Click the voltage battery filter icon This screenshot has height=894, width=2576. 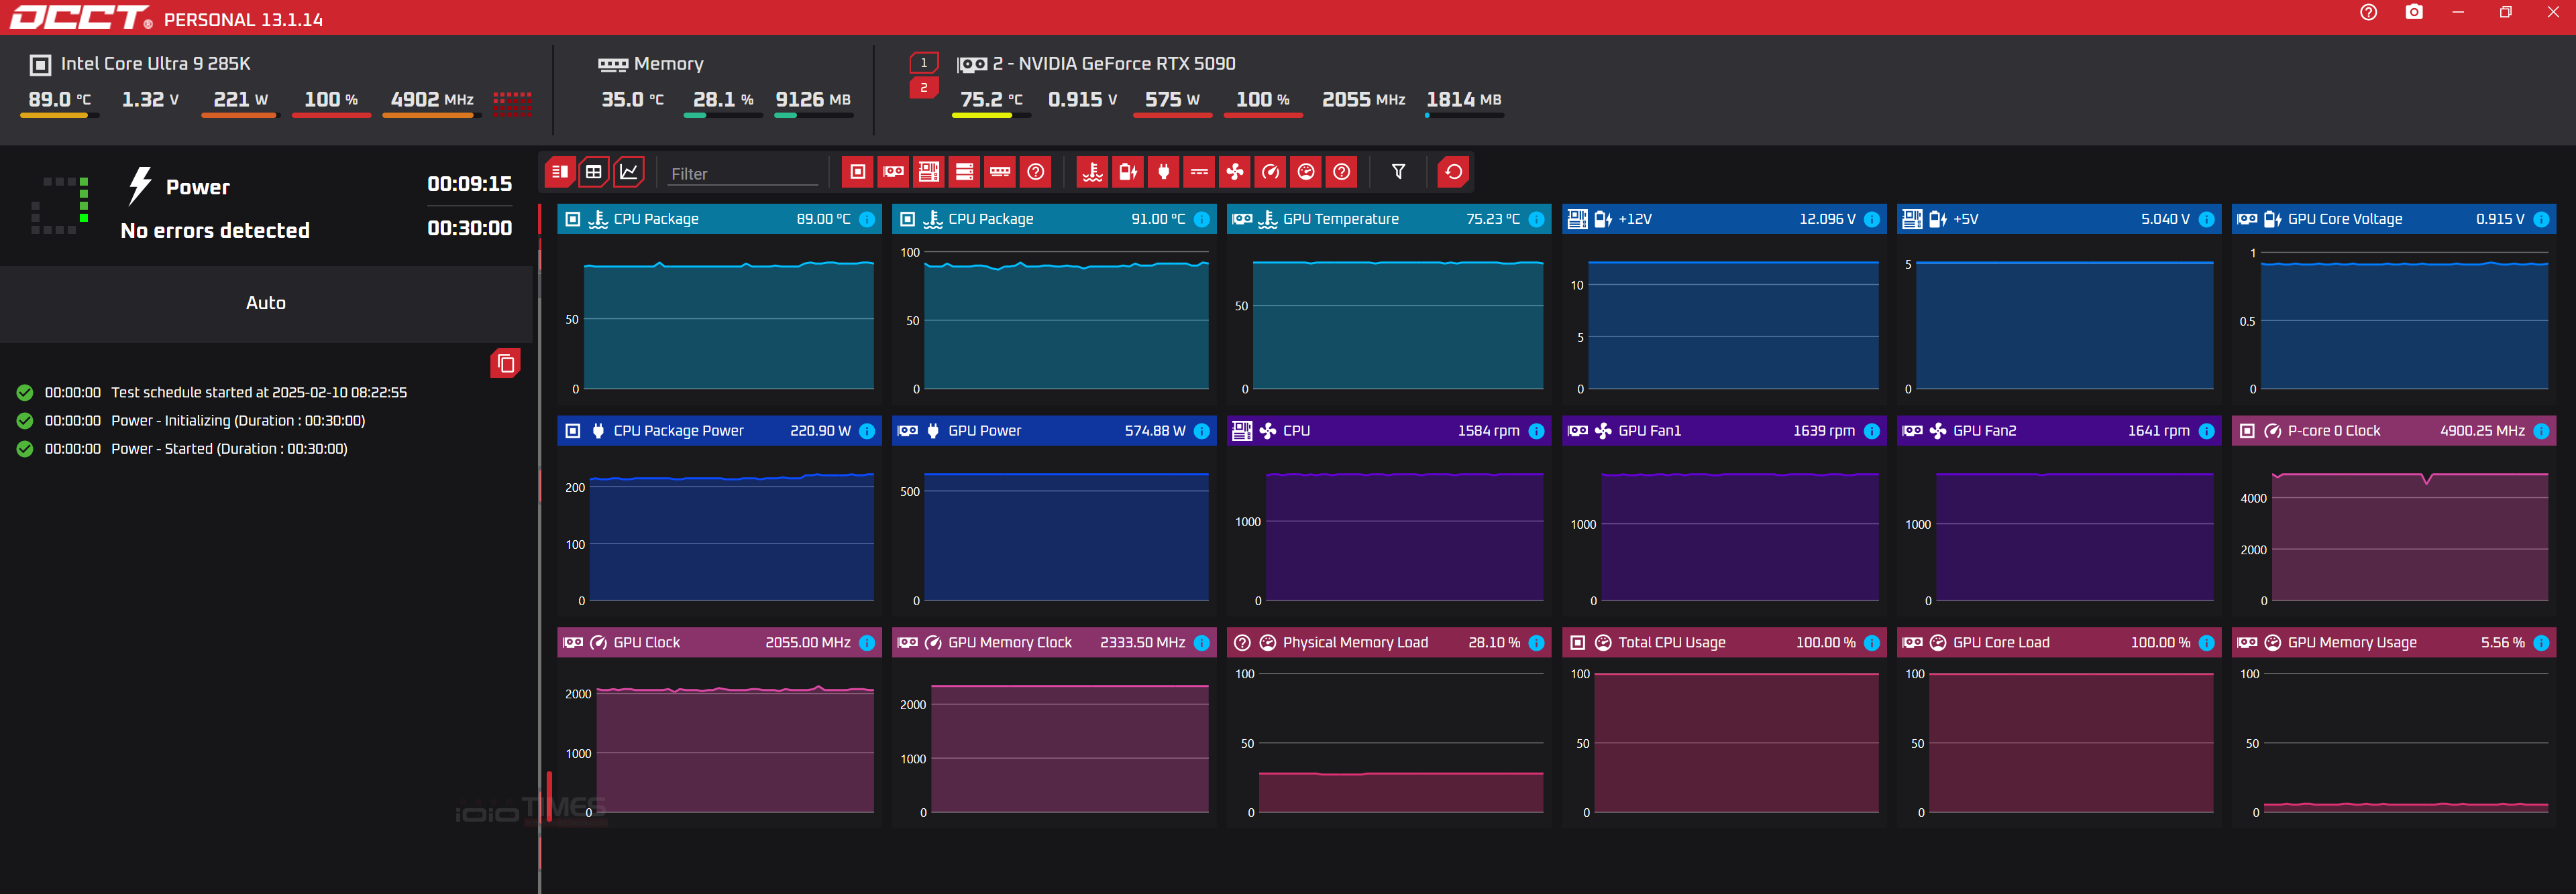[x=1128, y=172]
